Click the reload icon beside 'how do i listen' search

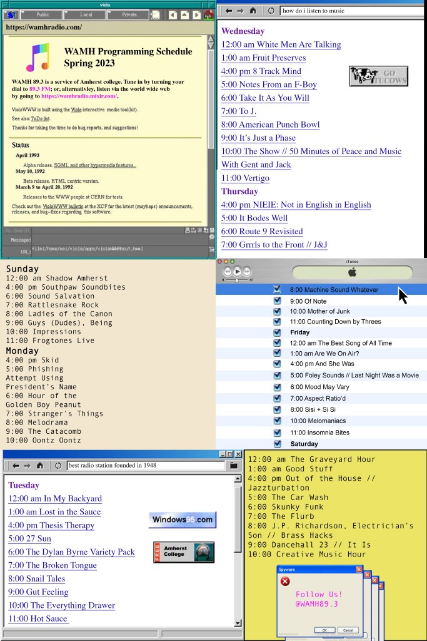pos(271,11)
